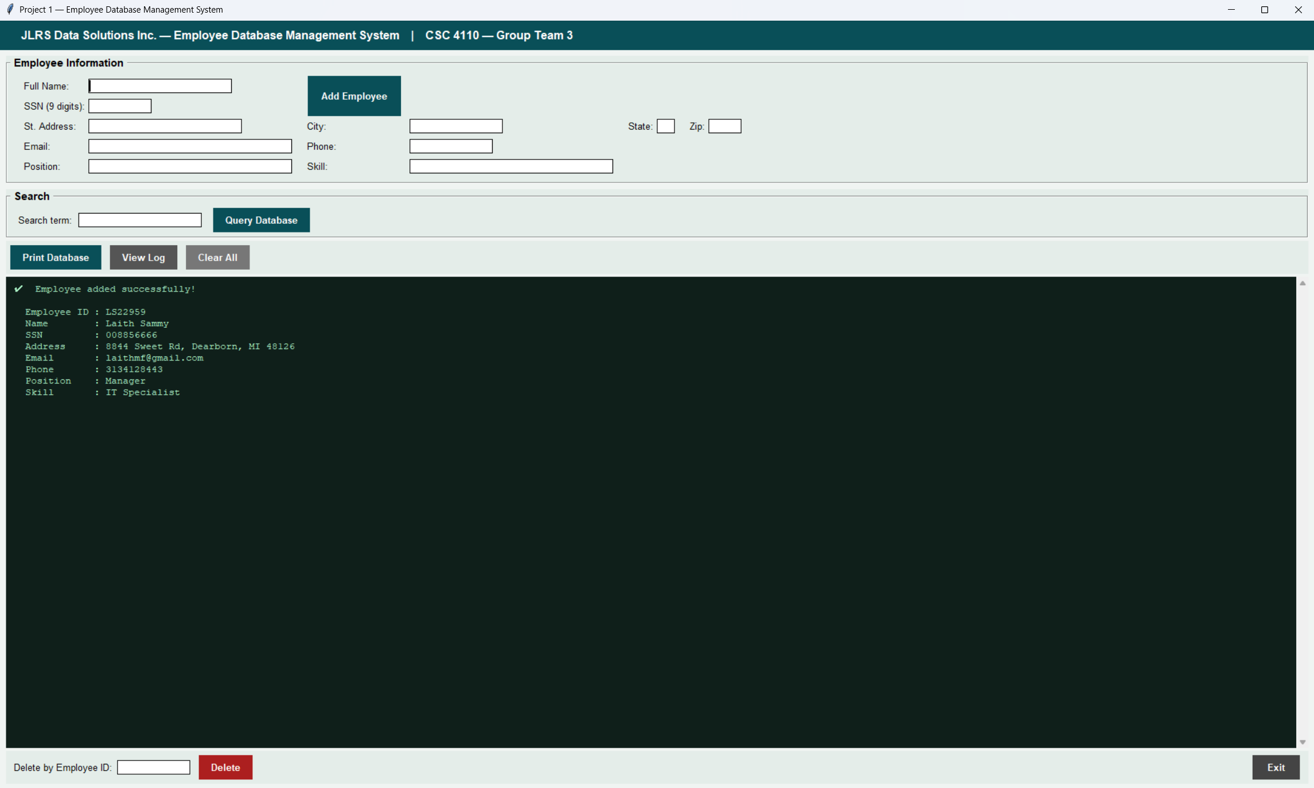
Task: Click the Clear All button
Action: click(217, 257)
